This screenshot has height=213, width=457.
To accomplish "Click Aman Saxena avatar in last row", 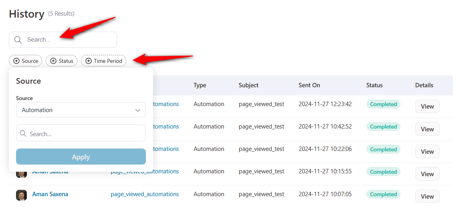I will pos(21,195).
